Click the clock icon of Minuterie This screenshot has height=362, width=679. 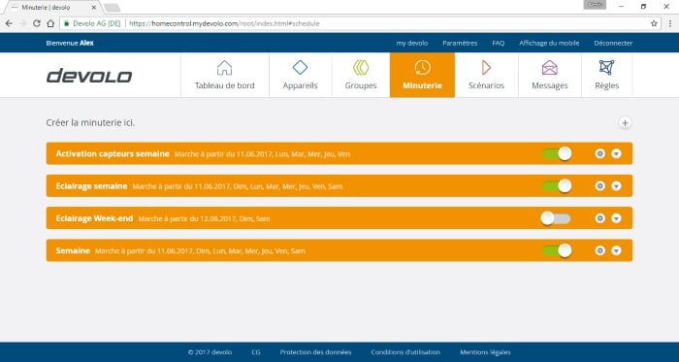point(422,68)
